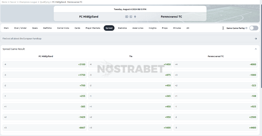Open the Soccer breadcrumb link
Viewport: 262px width, 136px height.
point(13,2)
